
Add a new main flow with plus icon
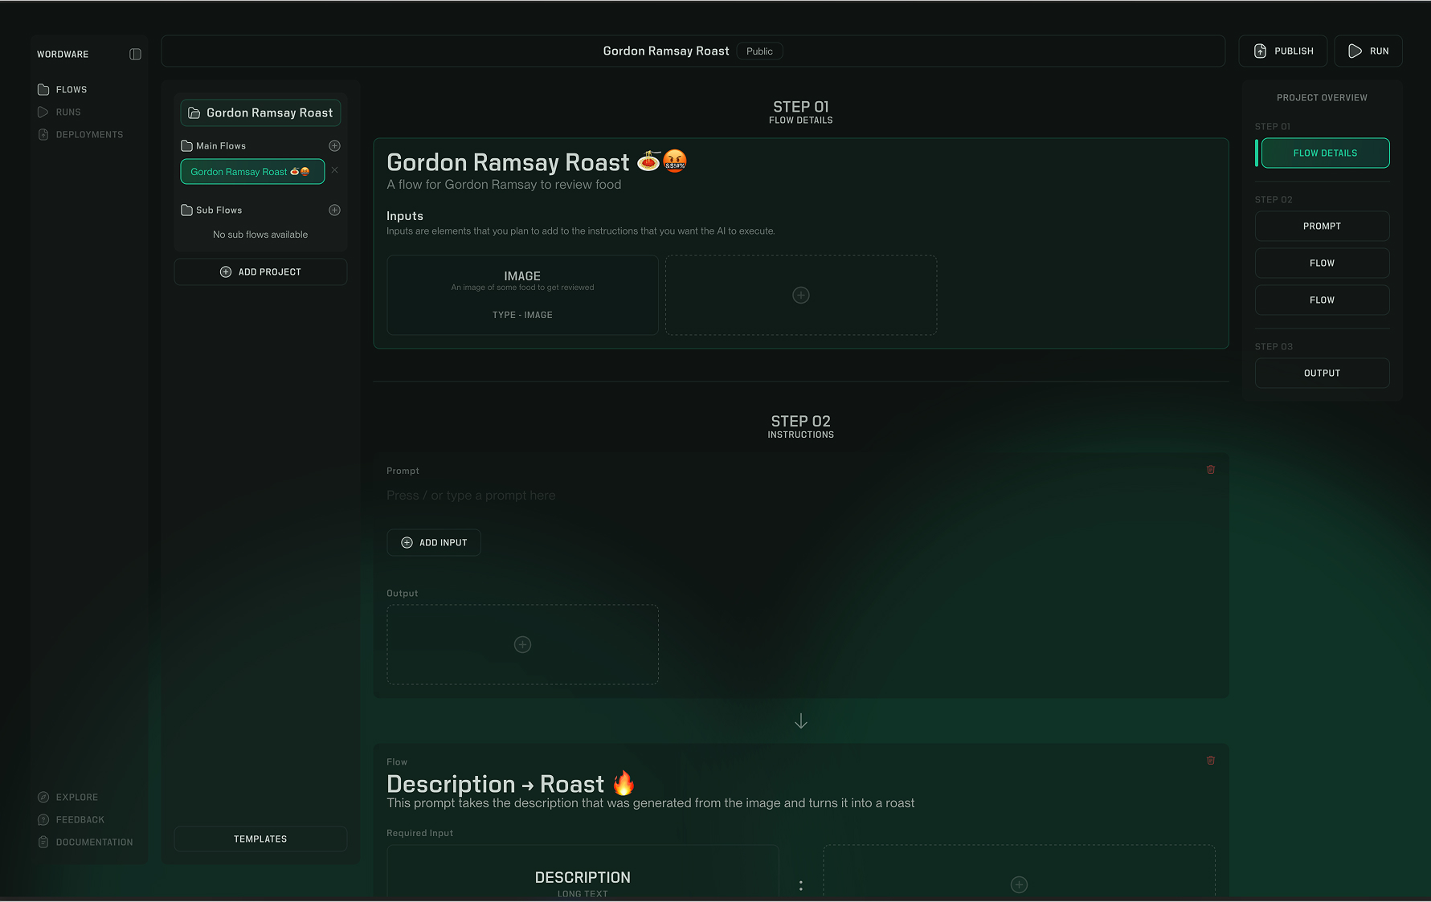[x=334, y=145]
